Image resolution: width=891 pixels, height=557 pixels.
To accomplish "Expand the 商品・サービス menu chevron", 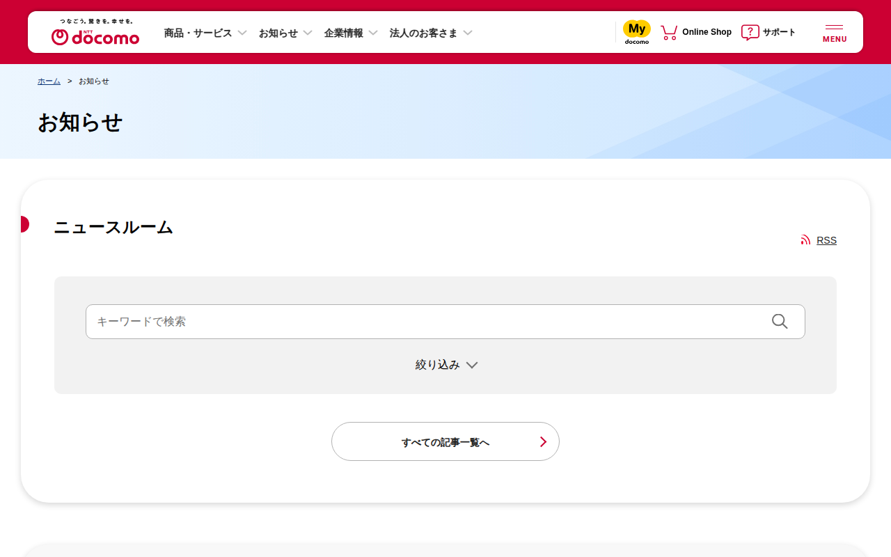I will 242,33.
